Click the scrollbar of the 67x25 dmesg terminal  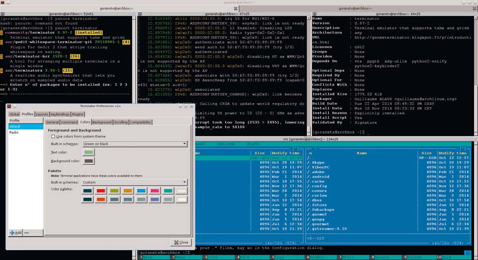[309, 76]
